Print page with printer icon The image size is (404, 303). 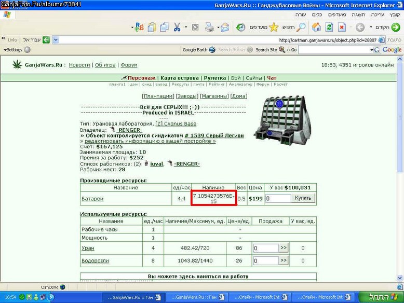[209, 27]
